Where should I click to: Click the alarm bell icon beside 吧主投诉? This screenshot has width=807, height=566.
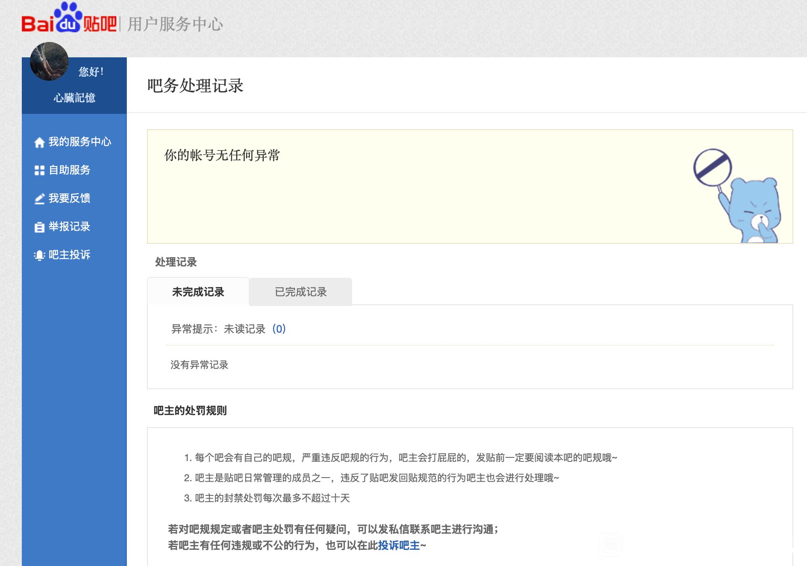tap(39, 255)
